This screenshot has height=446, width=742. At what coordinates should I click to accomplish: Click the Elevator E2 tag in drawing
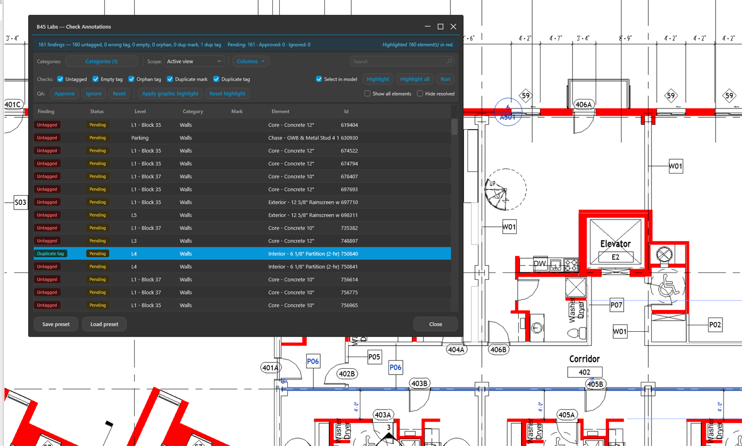tap(615, 257)
